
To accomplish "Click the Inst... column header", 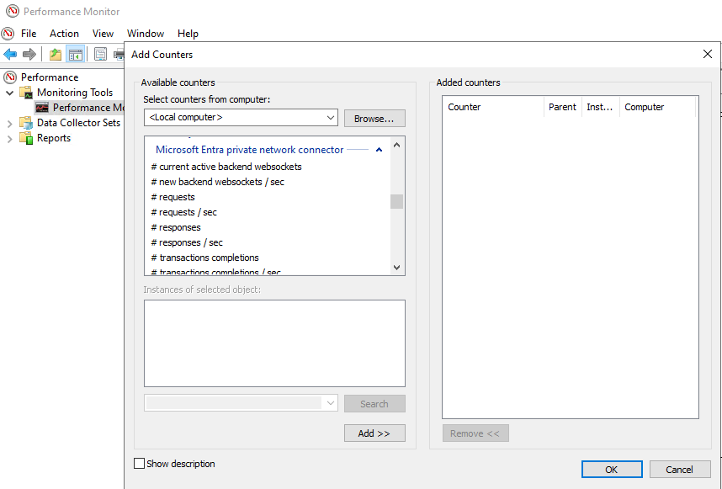I will tap(601, 107).
